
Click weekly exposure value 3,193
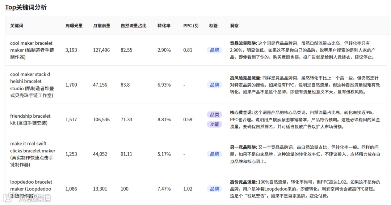tap(71, 50)
